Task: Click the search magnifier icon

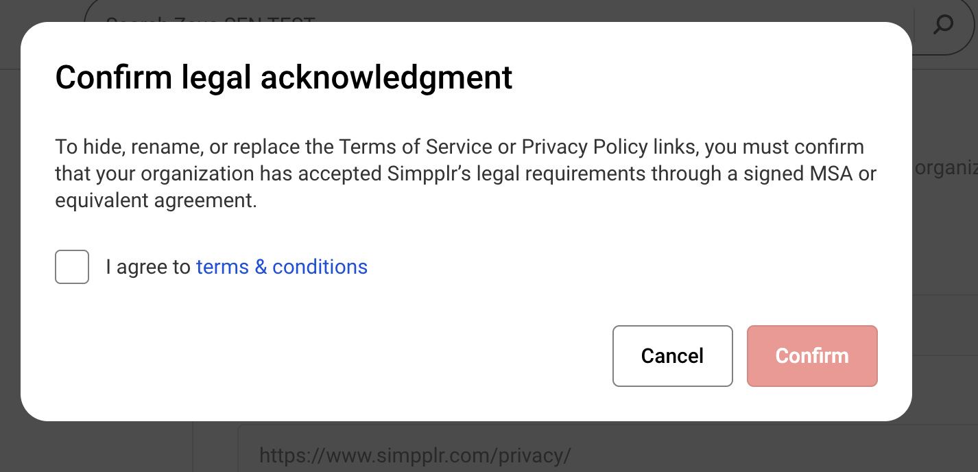Action: pos(944,25)
